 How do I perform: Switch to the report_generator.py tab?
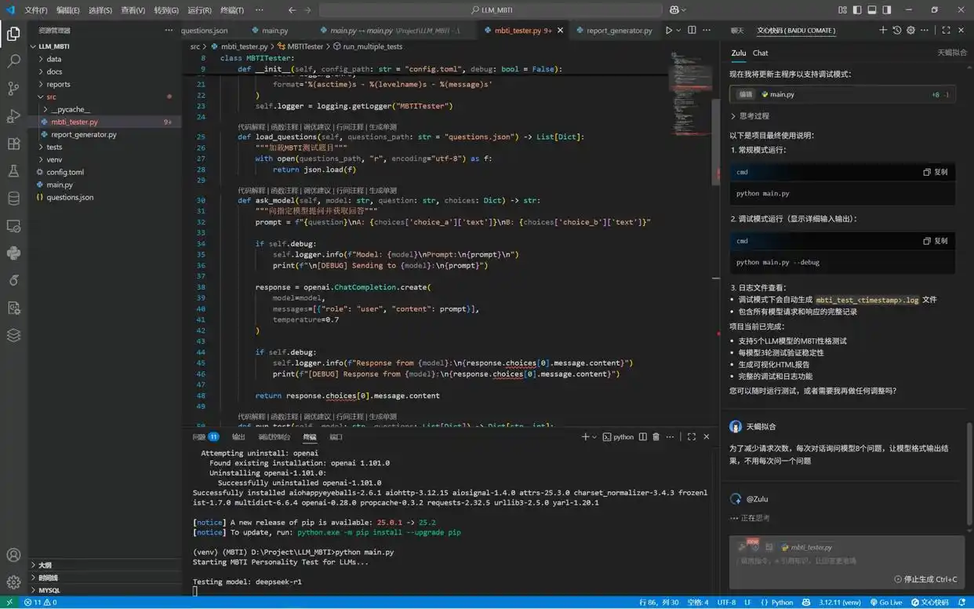point(619,31)
